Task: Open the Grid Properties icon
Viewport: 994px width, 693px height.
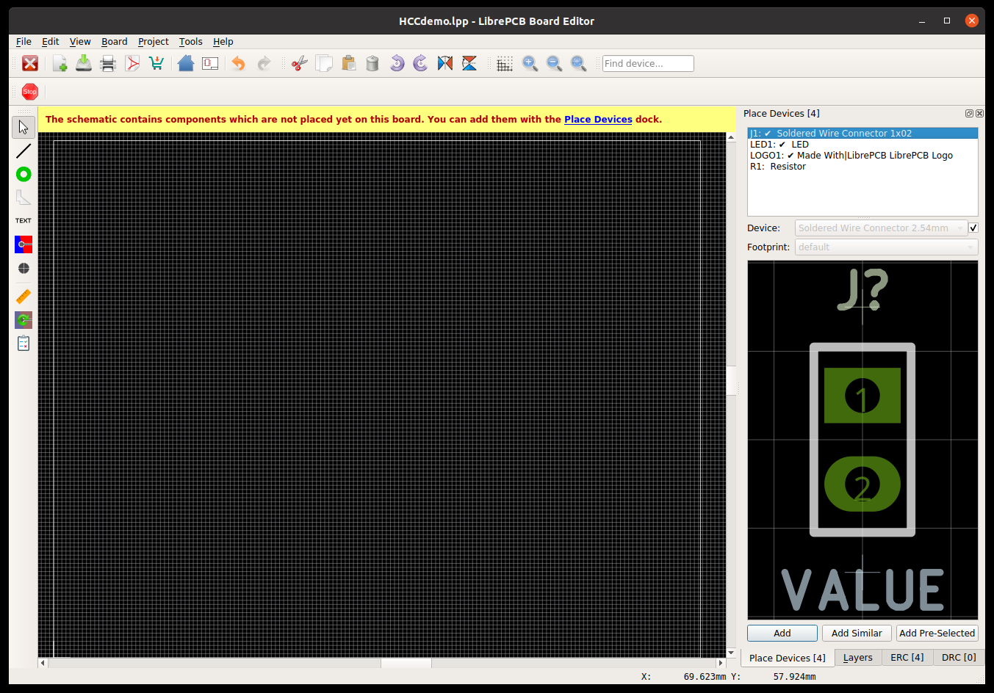Action: click(505, 64)
